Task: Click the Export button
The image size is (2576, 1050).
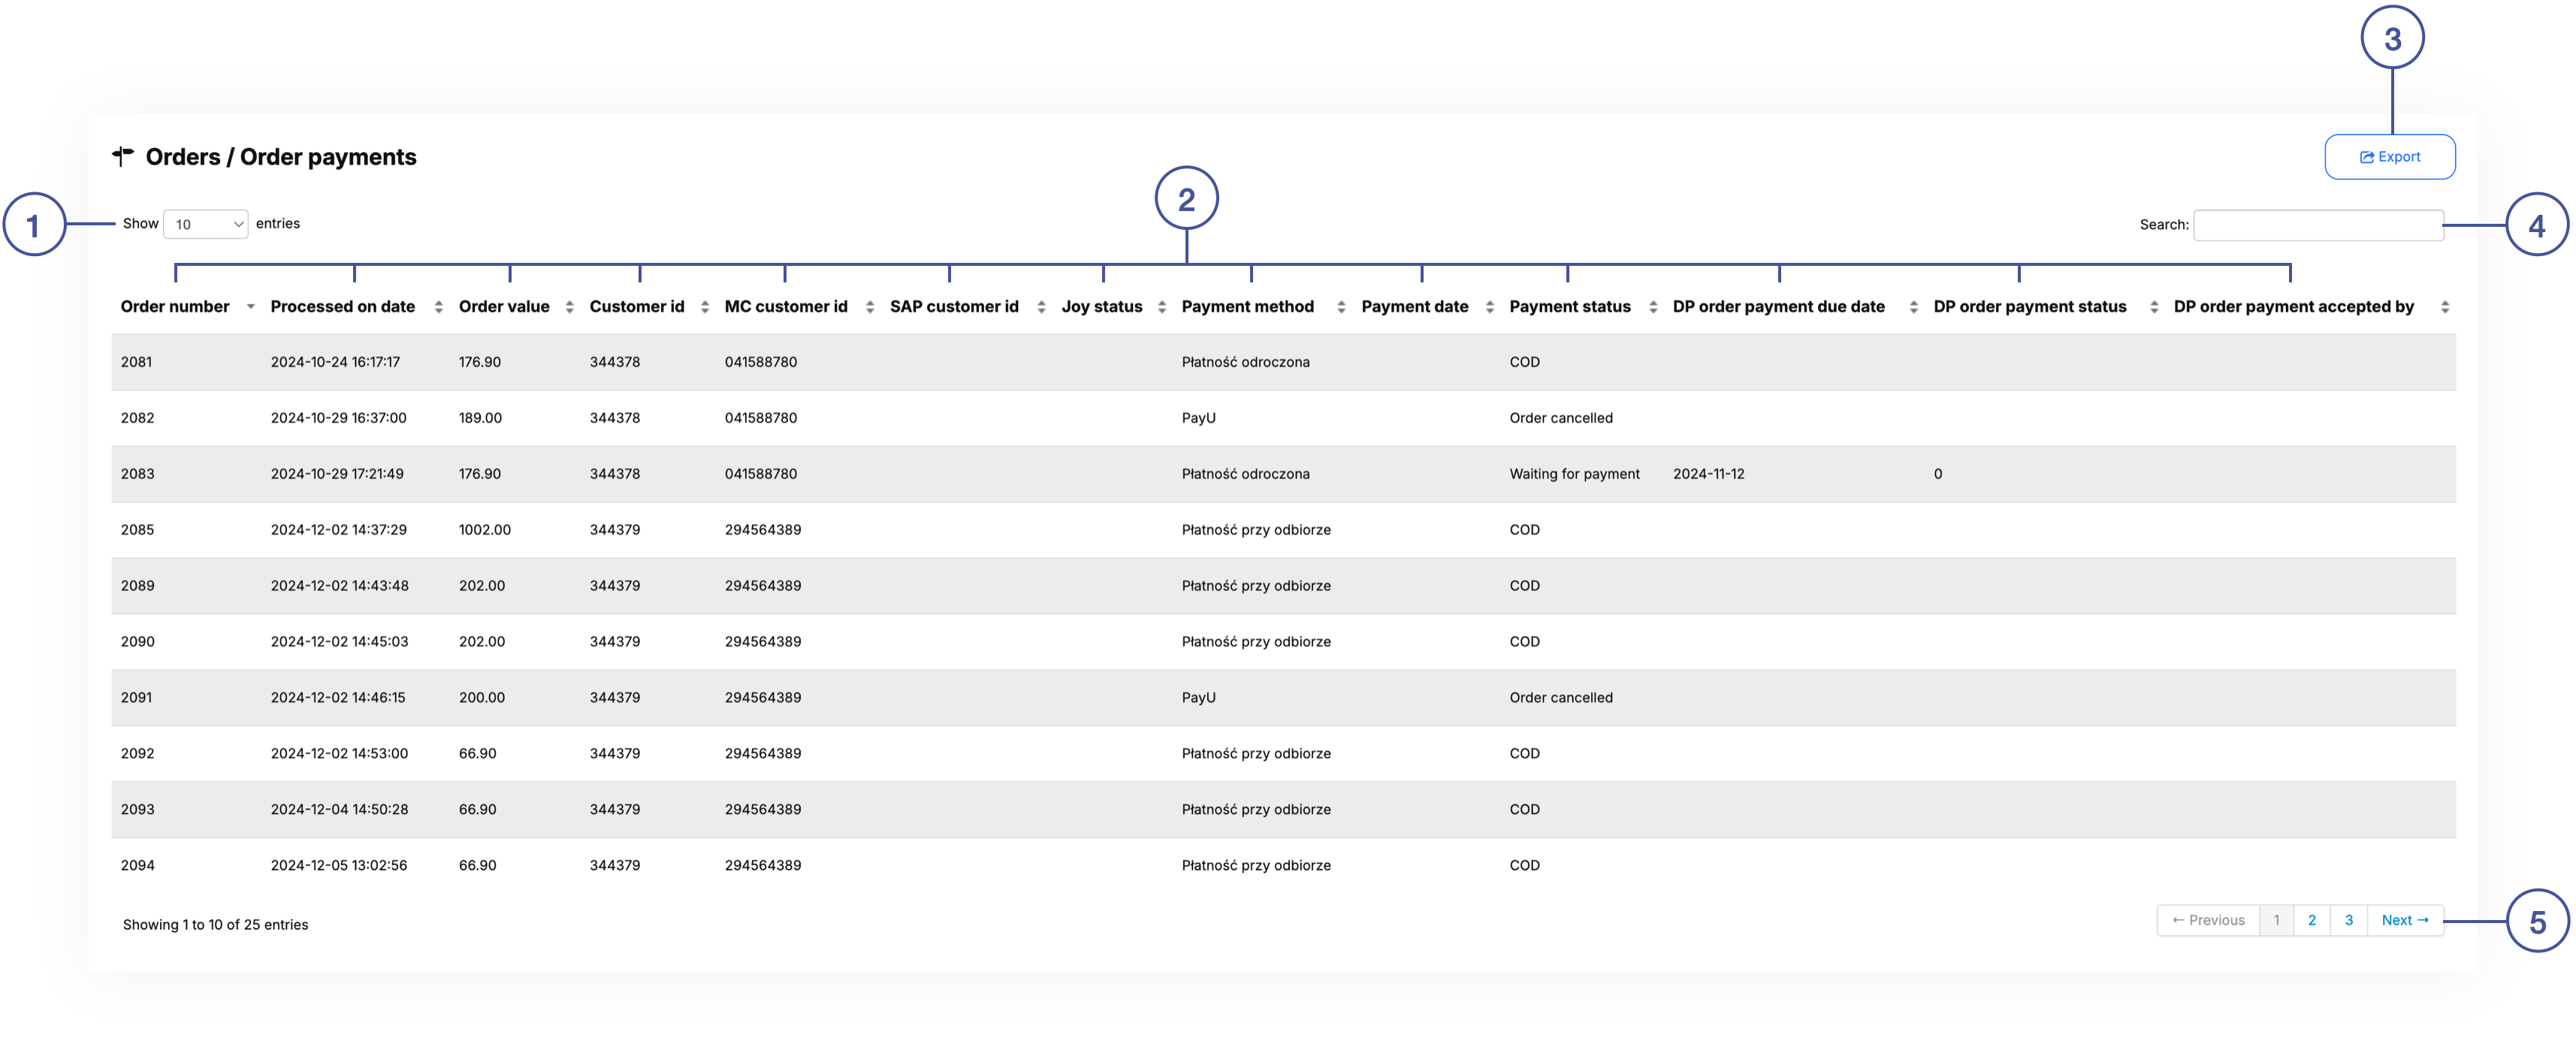Action: click(x=2389, y=157)
